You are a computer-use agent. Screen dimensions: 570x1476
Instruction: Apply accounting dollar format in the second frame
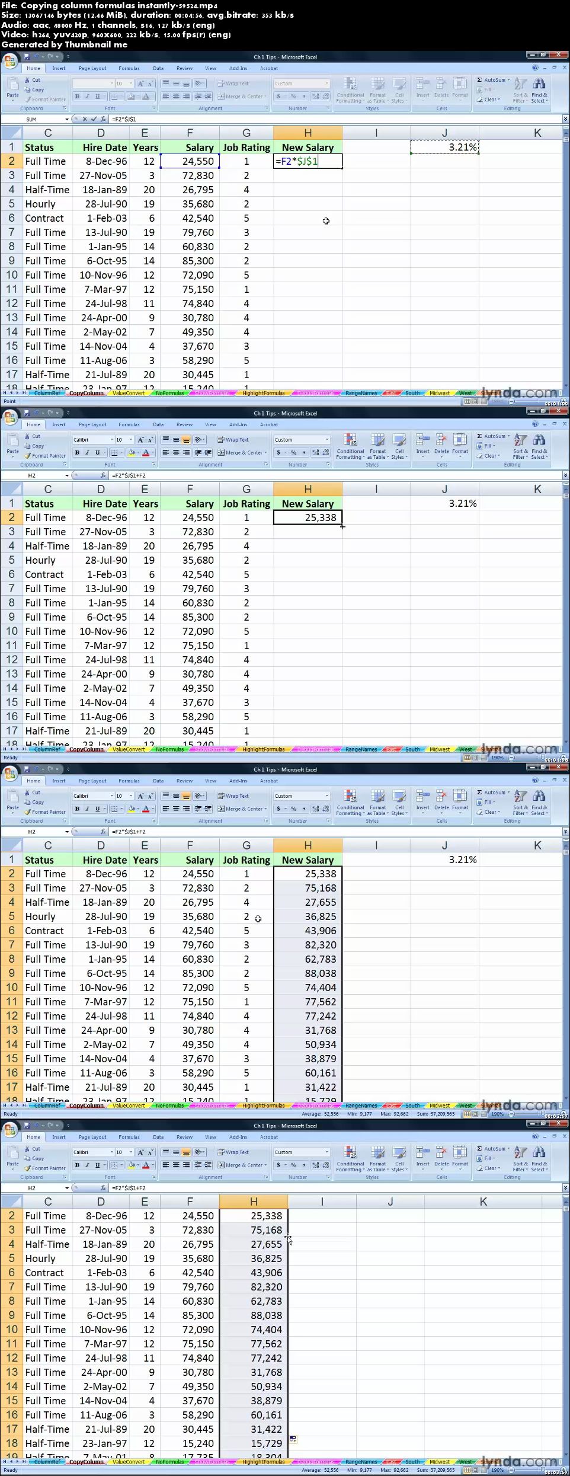(280, 453)
